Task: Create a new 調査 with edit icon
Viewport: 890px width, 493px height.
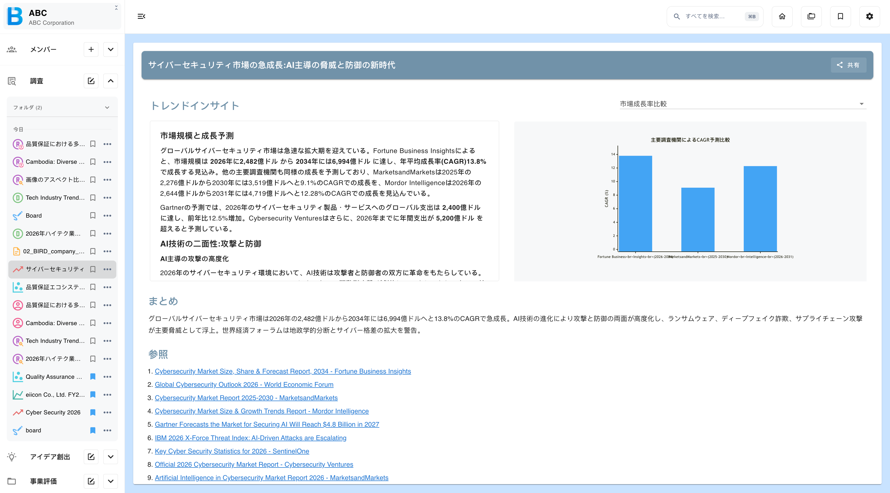Action: click(91, 81)
